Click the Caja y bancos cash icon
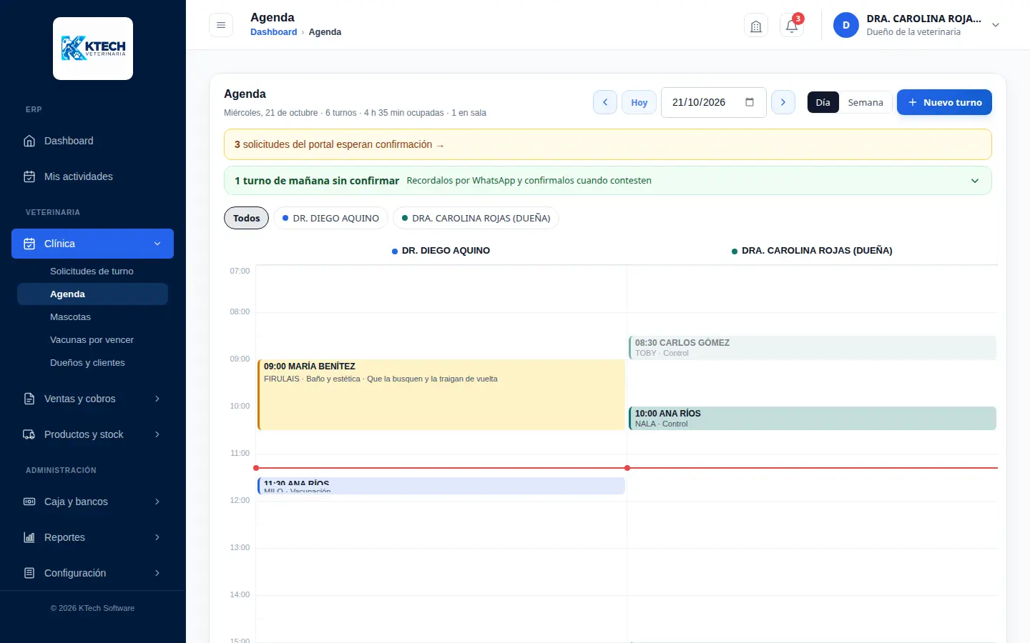Image resolution: width=1030 pixels, height=643 pixels. pyautogui.click(x=29, y=502)
